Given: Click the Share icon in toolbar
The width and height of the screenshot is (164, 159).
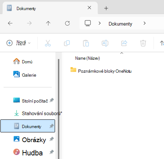Looking at the screenshot, I should point(124,43).
